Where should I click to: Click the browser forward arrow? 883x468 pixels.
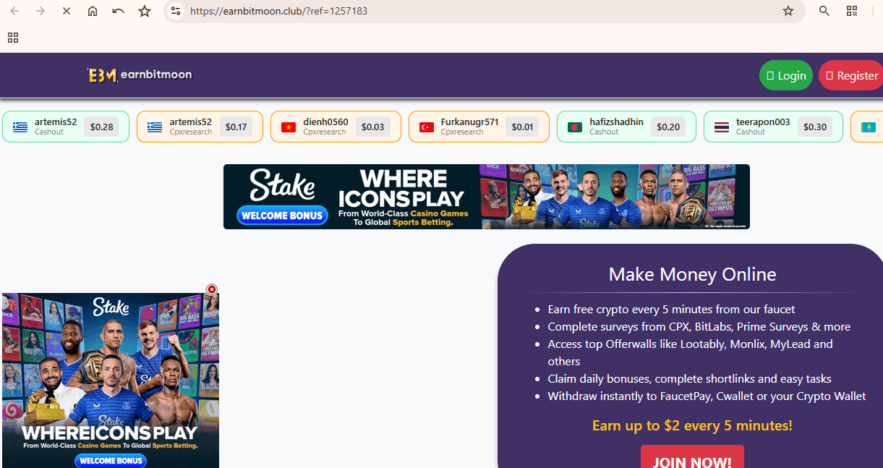[x=40, y=11]
